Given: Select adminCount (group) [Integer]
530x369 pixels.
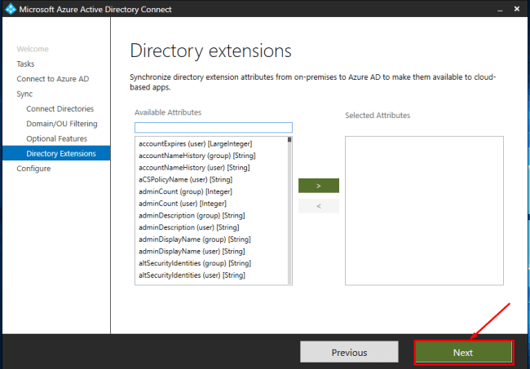Looking at the screenshot, I should tap(185, 191).
